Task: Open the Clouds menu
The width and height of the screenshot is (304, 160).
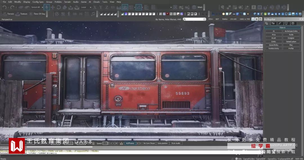Action: (96, 2)
